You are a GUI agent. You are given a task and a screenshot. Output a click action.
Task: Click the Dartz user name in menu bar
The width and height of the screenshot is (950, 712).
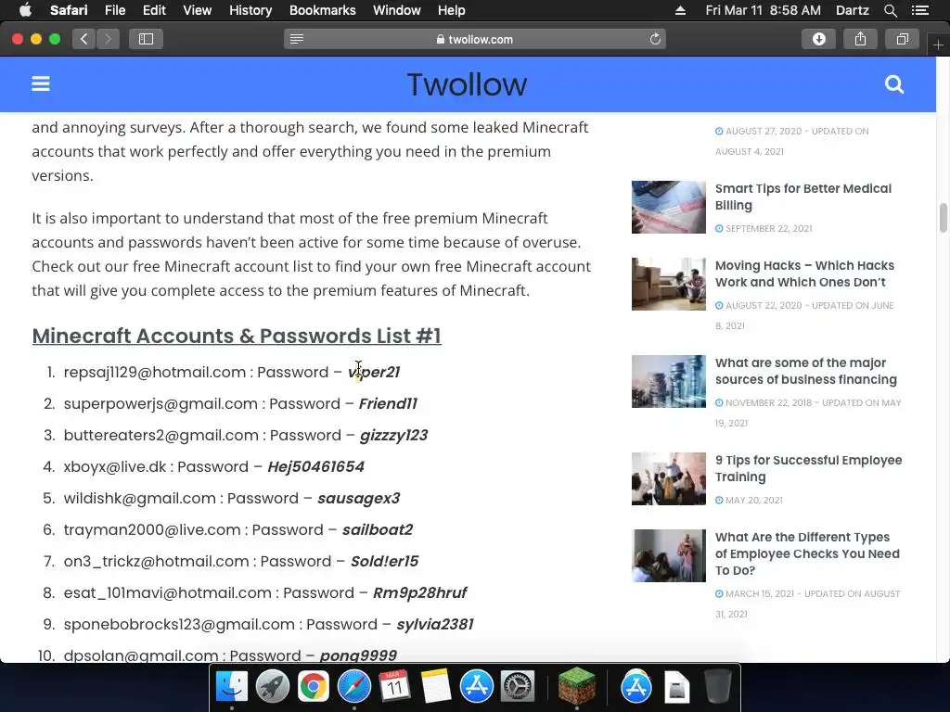(852, 10)
